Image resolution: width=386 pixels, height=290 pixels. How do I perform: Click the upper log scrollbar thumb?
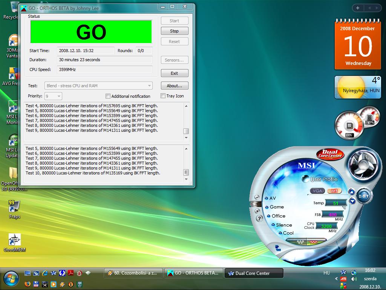tap(186, 131)
